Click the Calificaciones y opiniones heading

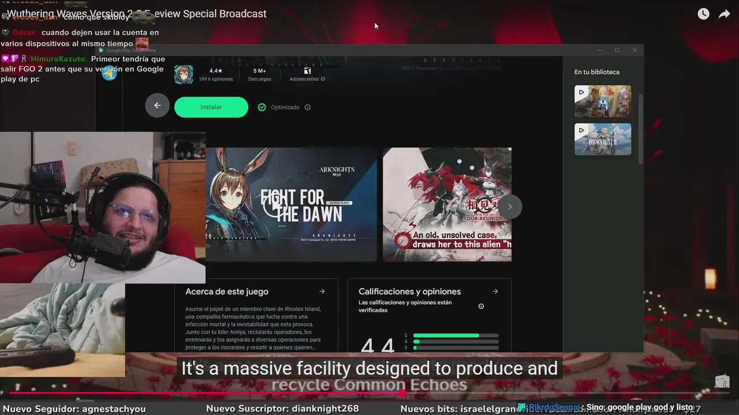tap(410, 292)
